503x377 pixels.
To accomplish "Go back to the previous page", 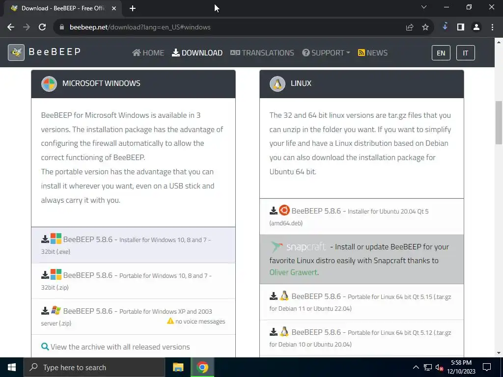I will [11, 27].
